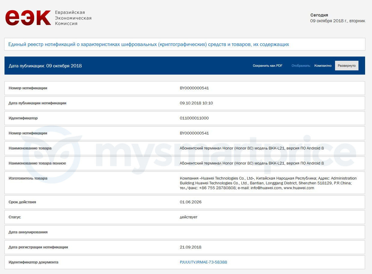372x274 pixels.
Task: Switch display to Компактно
Action: [x=323, y=66]
